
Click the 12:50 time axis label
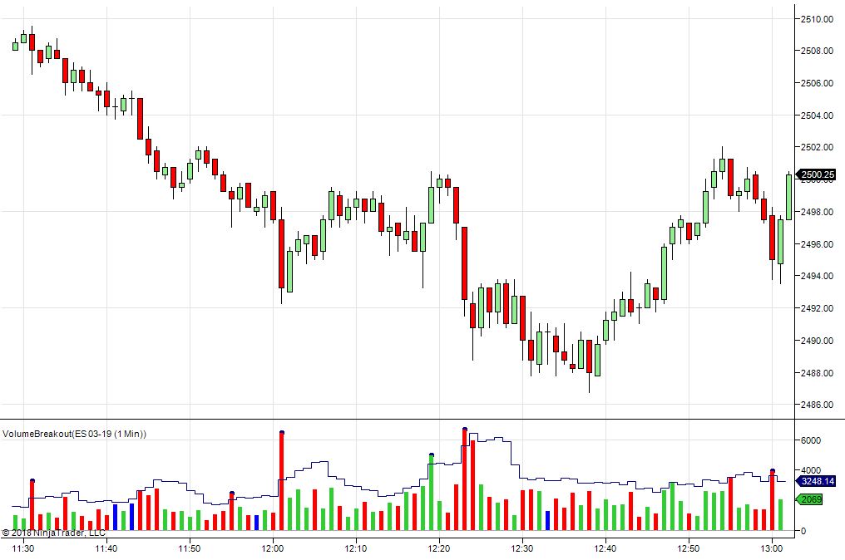point(688,548)
